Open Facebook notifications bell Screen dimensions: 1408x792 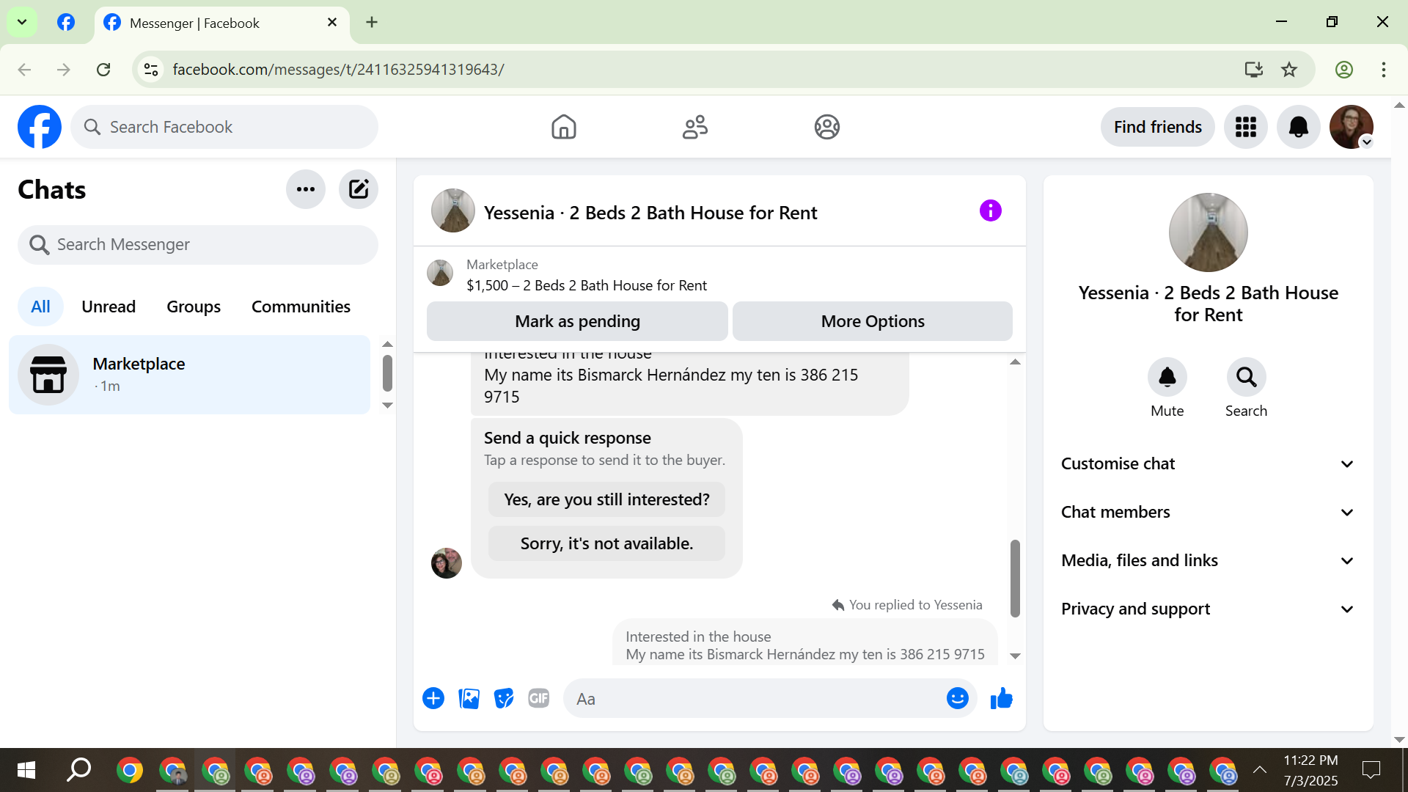[1298, 127]
